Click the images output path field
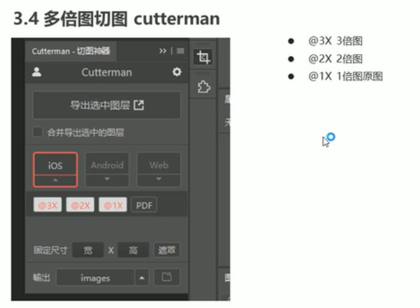Screen dimensions: 420x308 [x=95, y=278]
